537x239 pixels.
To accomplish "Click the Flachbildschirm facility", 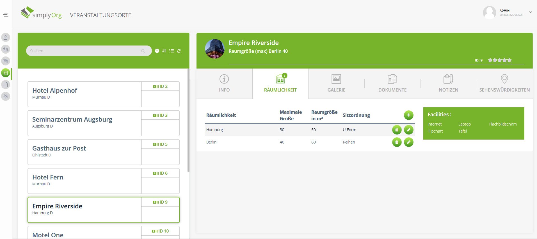I will pyautogui.click(x=503, y=124).
